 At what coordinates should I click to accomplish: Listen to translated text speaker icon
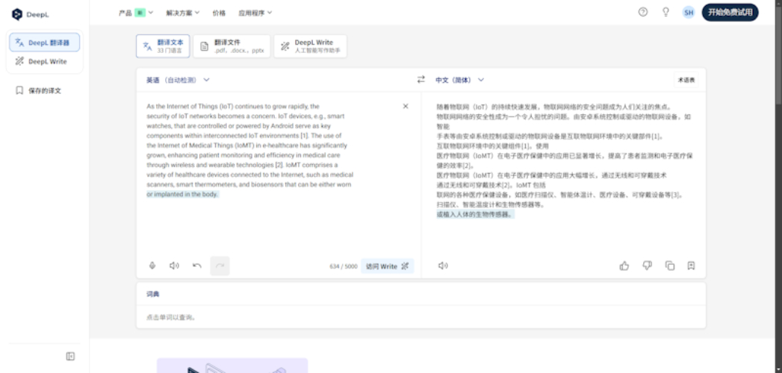(443, 266)
